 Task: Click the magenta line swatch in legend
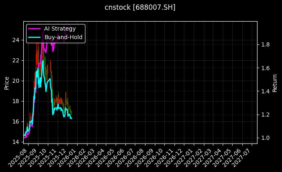coord(35,29)
